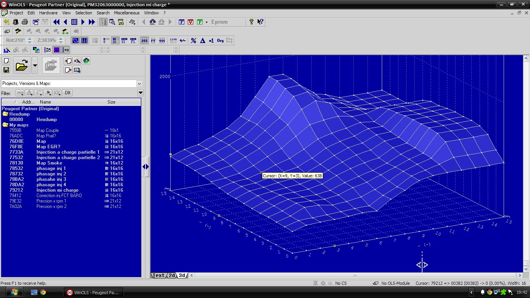The width and height of the screenshot is (530, 298).
Task: Select the Map Smoke entry
Action: click(x=49, y=163)
